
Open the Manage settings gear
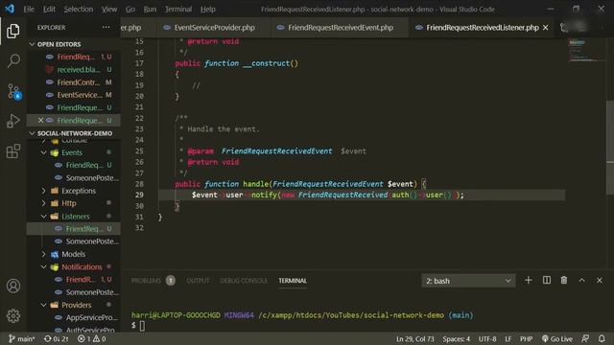[x=12, y=315]
